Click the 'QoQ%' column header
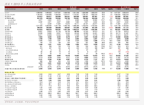 [110, 9]
